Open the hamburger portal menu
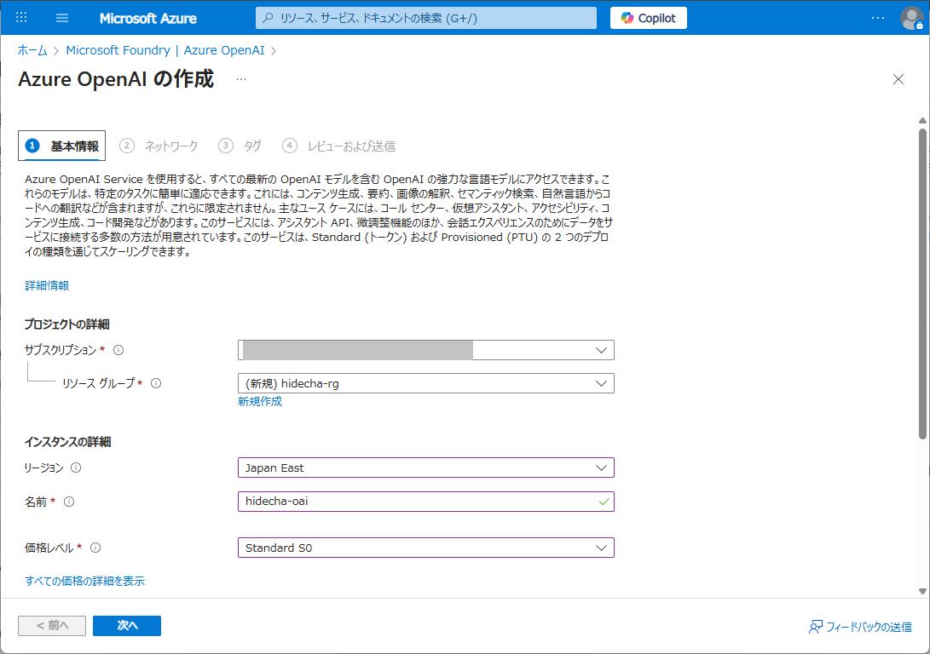 [x=62, y=18]
